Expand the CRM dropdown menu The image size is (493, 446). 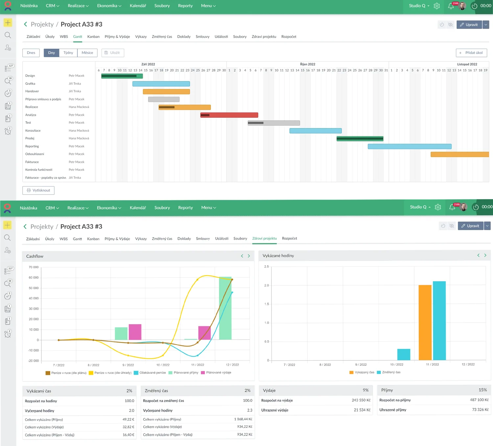[x=52, y=6]
